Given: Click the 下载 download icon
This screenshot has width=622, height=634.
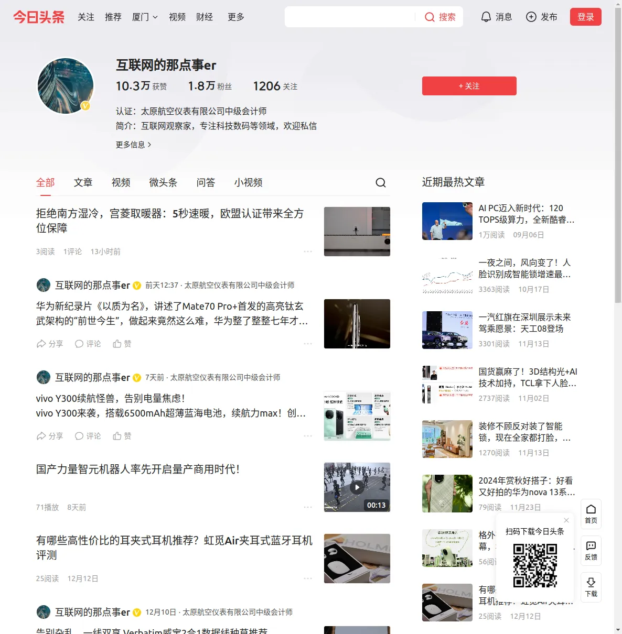Looking at the screenshot, I should (591, 587).
